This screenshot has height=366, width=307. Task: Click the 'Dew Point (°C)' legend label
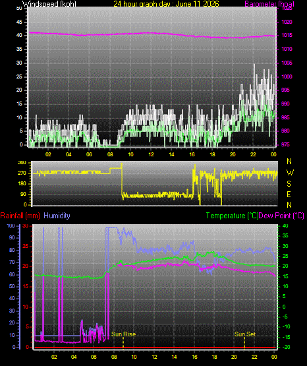click(281, 216)
